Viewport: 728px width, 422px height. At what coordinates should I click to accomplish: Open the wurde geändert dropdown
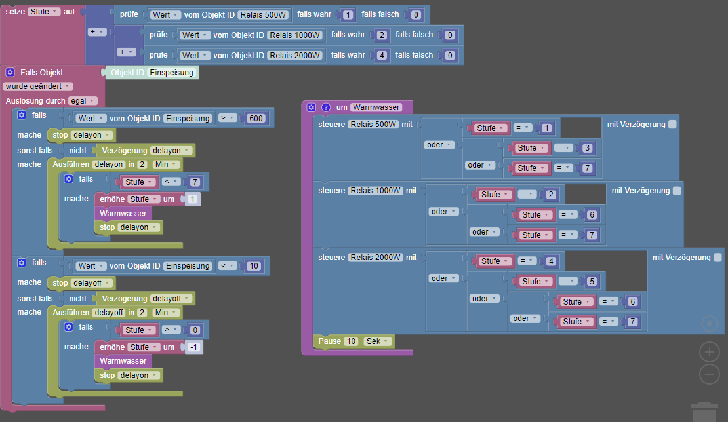(x=38, y=86)
